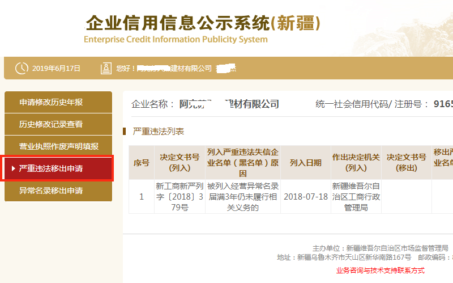Click the 新疆维吾尔自治区工商行政管理局 cell
This screenshot has height=283, width=453.
[x=356, y=196]
